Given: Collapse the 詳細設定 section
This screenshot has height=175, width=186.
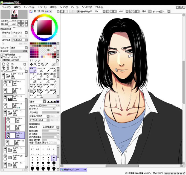Looking at the screenshot, I should point(30,124).
